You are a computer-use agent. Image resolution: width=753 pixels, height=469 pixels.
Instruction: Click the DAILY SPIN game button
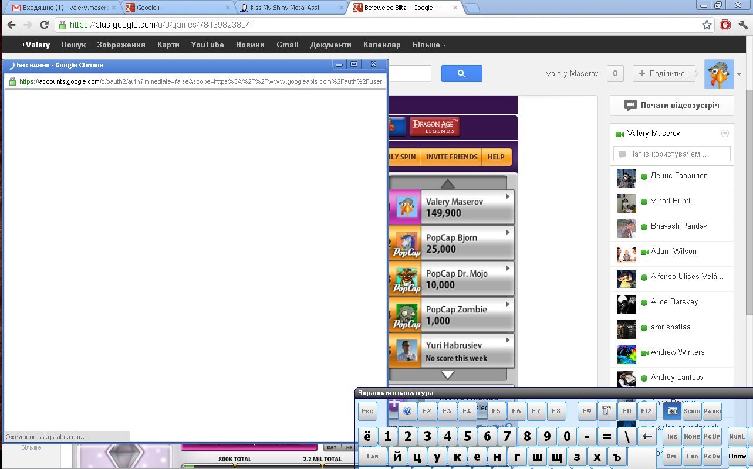coord(405,157)
